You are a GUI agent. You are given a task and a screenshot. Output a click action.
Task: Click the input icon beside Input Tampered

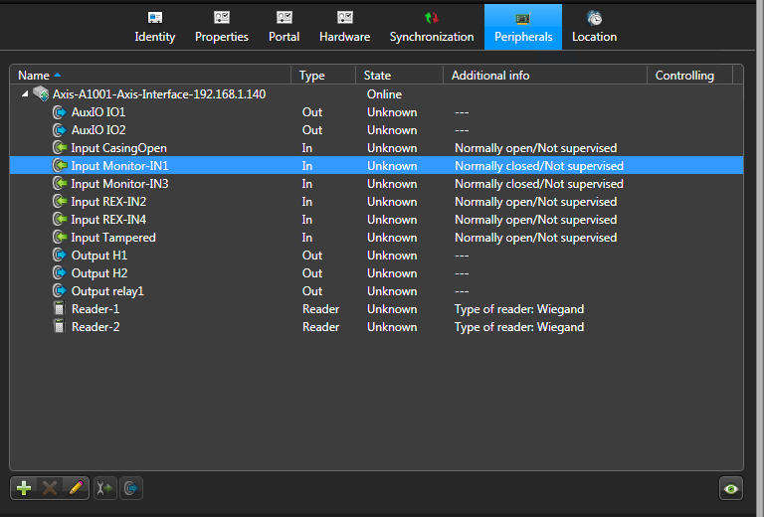click(x=59, y=238)
